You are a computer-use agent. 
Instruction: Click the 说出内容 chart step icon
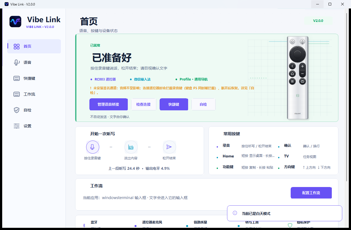click(x=131, y=147)
